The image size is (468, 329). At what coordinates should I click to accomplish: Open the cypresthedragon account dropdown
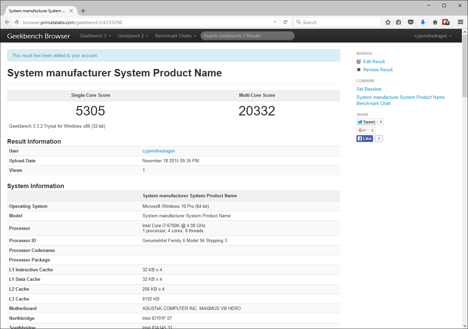pyautogui.click(x=433, y=36)
